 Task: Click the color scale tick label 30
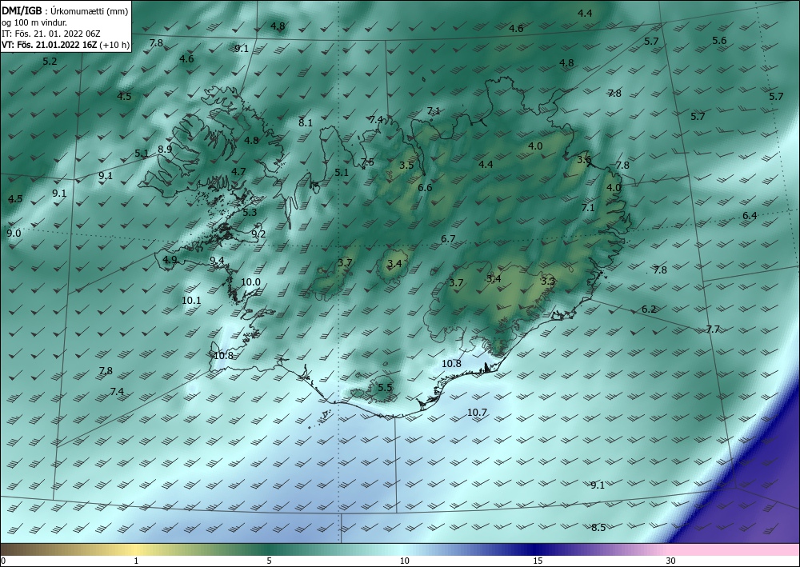point(670,561)
